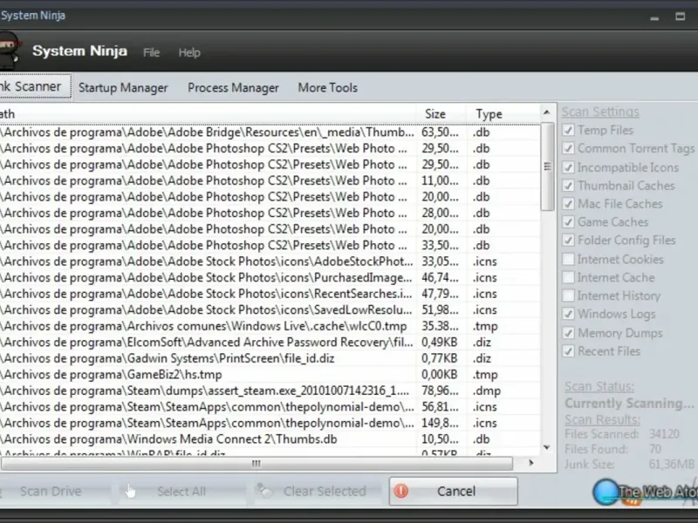Click the 149,8... size cell
This screenshot has height=523, width=698.
click(440, 423)
